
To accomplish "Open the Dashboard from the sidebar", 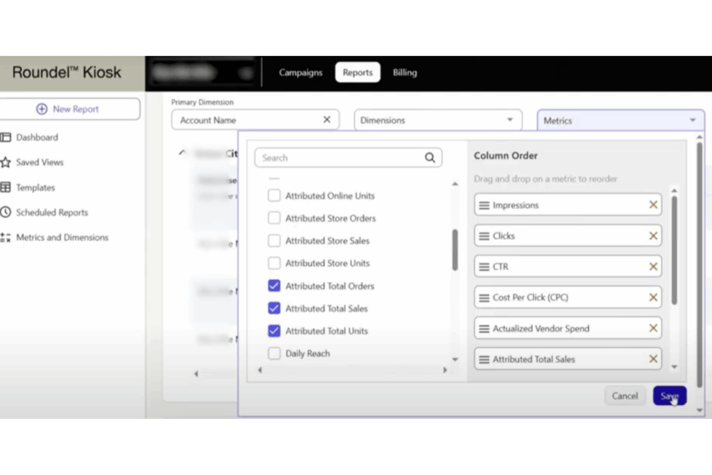I will click(x=37, y=137).
